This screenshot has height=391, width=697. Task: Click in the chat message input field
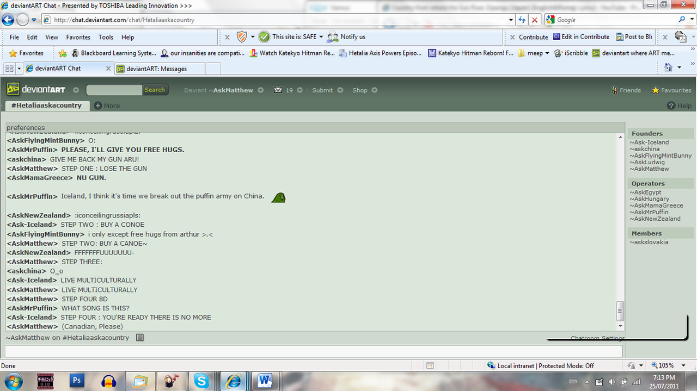(x=314, y=351)
